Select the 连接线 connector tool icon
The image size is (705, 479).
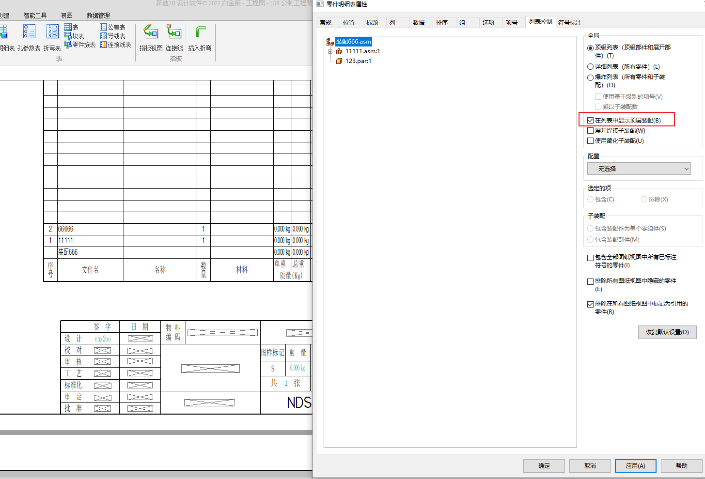pos(174,32)
